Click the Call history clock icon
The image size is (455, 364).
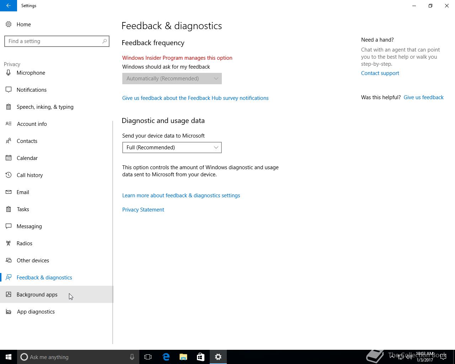(9, 175)
